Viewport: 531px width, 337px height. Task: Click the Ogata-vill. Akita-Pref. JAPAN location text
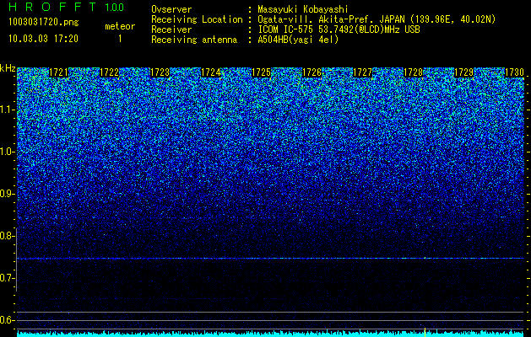click(x=377, y=19)
